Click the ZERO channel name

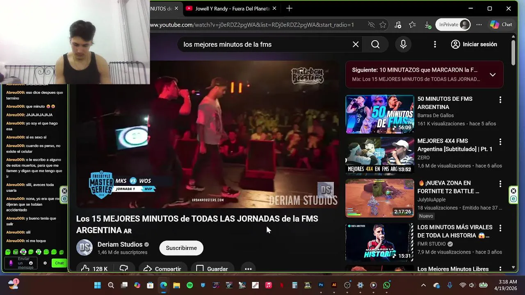(x=424, y=157)
